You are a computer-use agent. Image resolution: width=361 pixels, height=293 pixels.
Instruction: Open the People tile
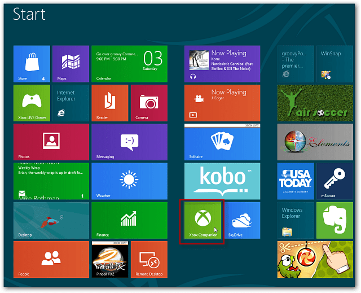[x=51, y=259]
